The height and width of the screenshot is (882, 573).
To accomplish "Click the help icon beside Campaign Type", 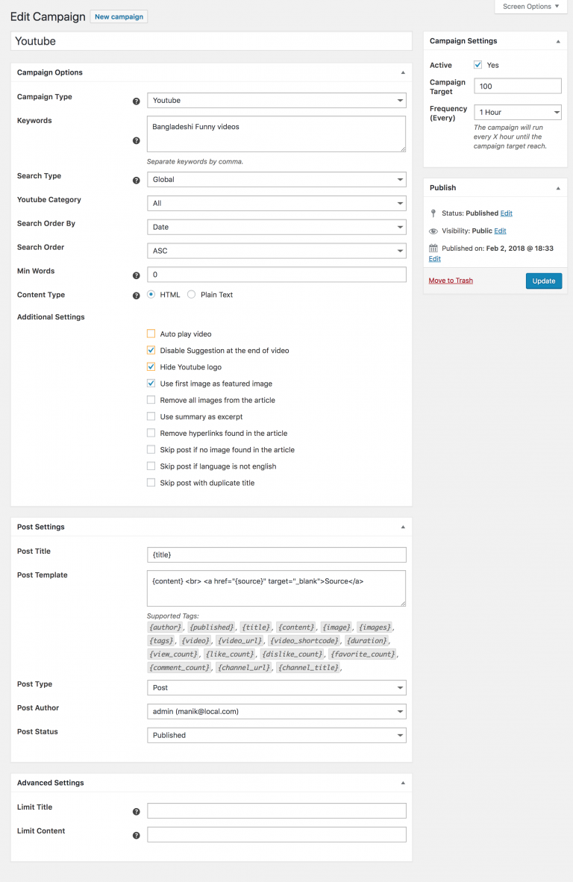I will [x=136, y=101].
